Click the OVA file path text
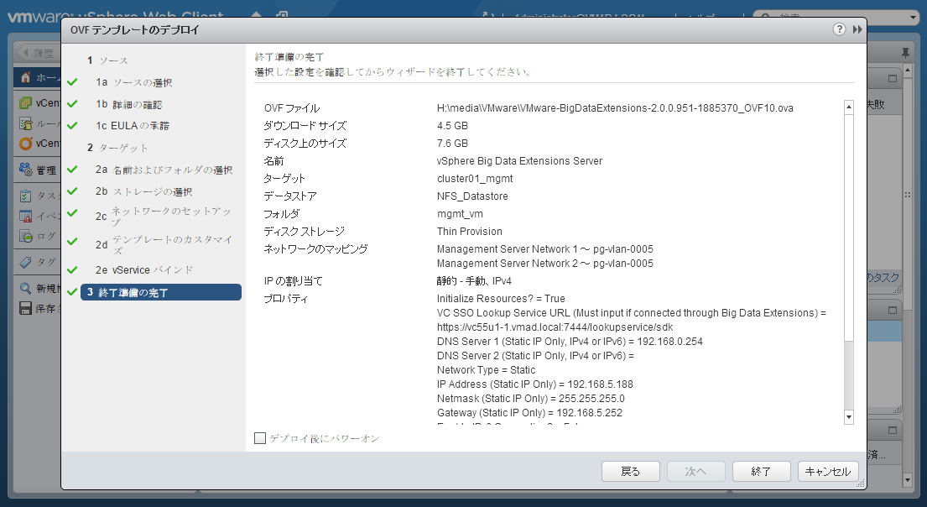Viewport: 927px width, 507px height. [615, 108]
